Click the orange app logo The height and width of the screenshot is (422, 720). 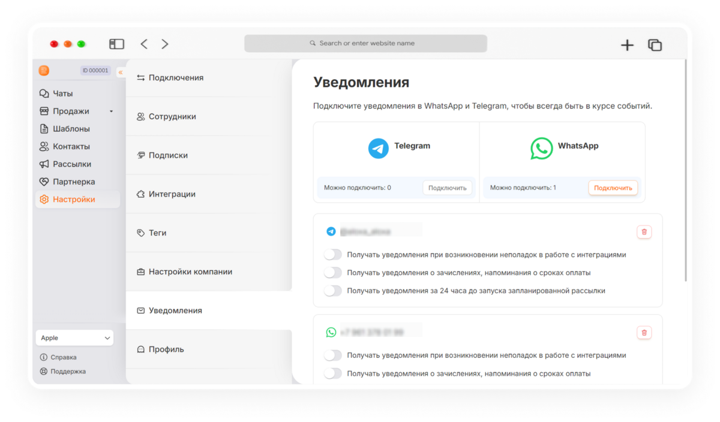[44, 70]
